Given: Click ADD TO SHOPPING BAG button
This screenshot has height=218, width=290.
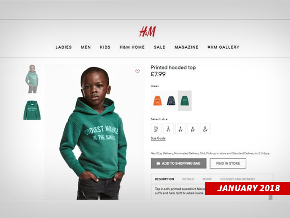Looking at the screenshot, I should coord(178,163).
